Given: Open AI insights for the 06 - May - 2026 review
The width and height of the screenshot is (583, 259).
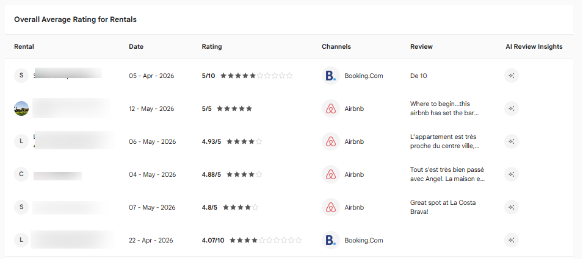Looking at the screenshot, I should [512, 141].
